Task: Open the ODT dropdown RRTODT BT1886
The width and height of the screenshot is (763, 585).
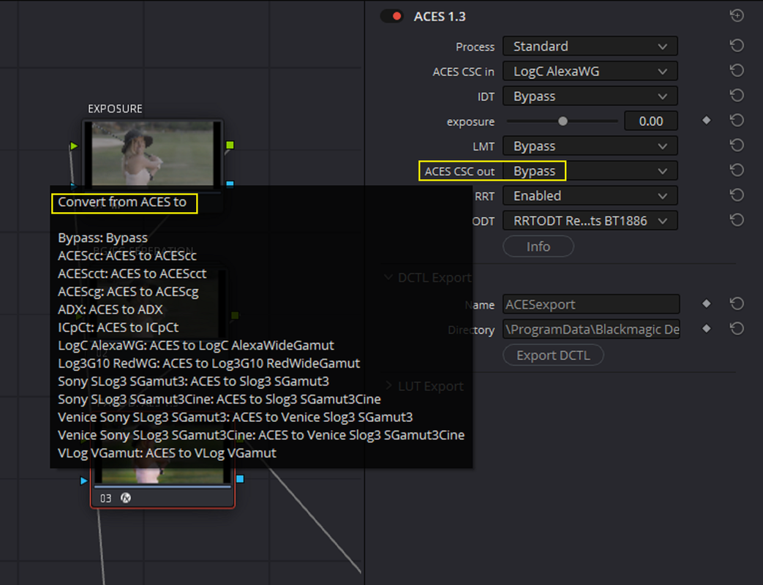Action: (590, 221)
